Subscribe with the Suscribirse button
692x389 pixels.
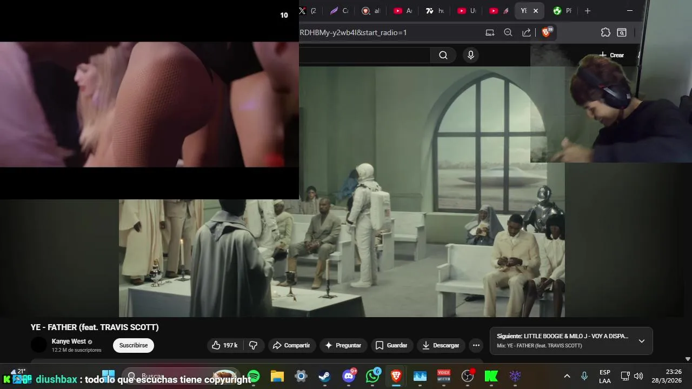click(134, 345)
